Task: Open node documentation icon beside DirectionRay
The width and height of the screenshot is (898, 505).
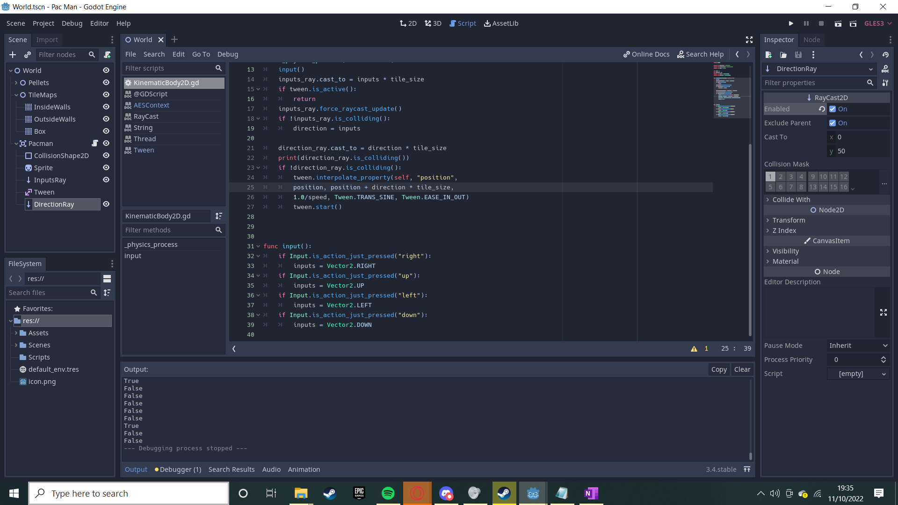Action: (x=885, y=69)
